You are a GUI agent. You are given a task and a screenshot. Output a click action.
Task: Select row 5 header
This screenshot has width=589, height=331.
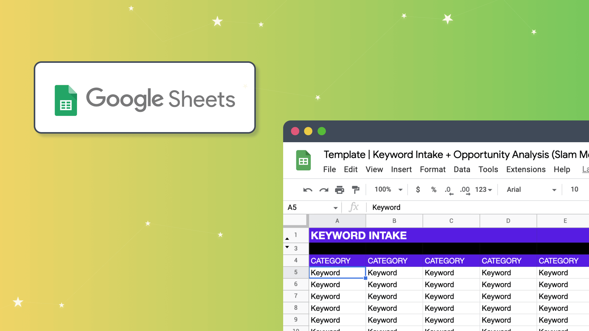point(296,272)
